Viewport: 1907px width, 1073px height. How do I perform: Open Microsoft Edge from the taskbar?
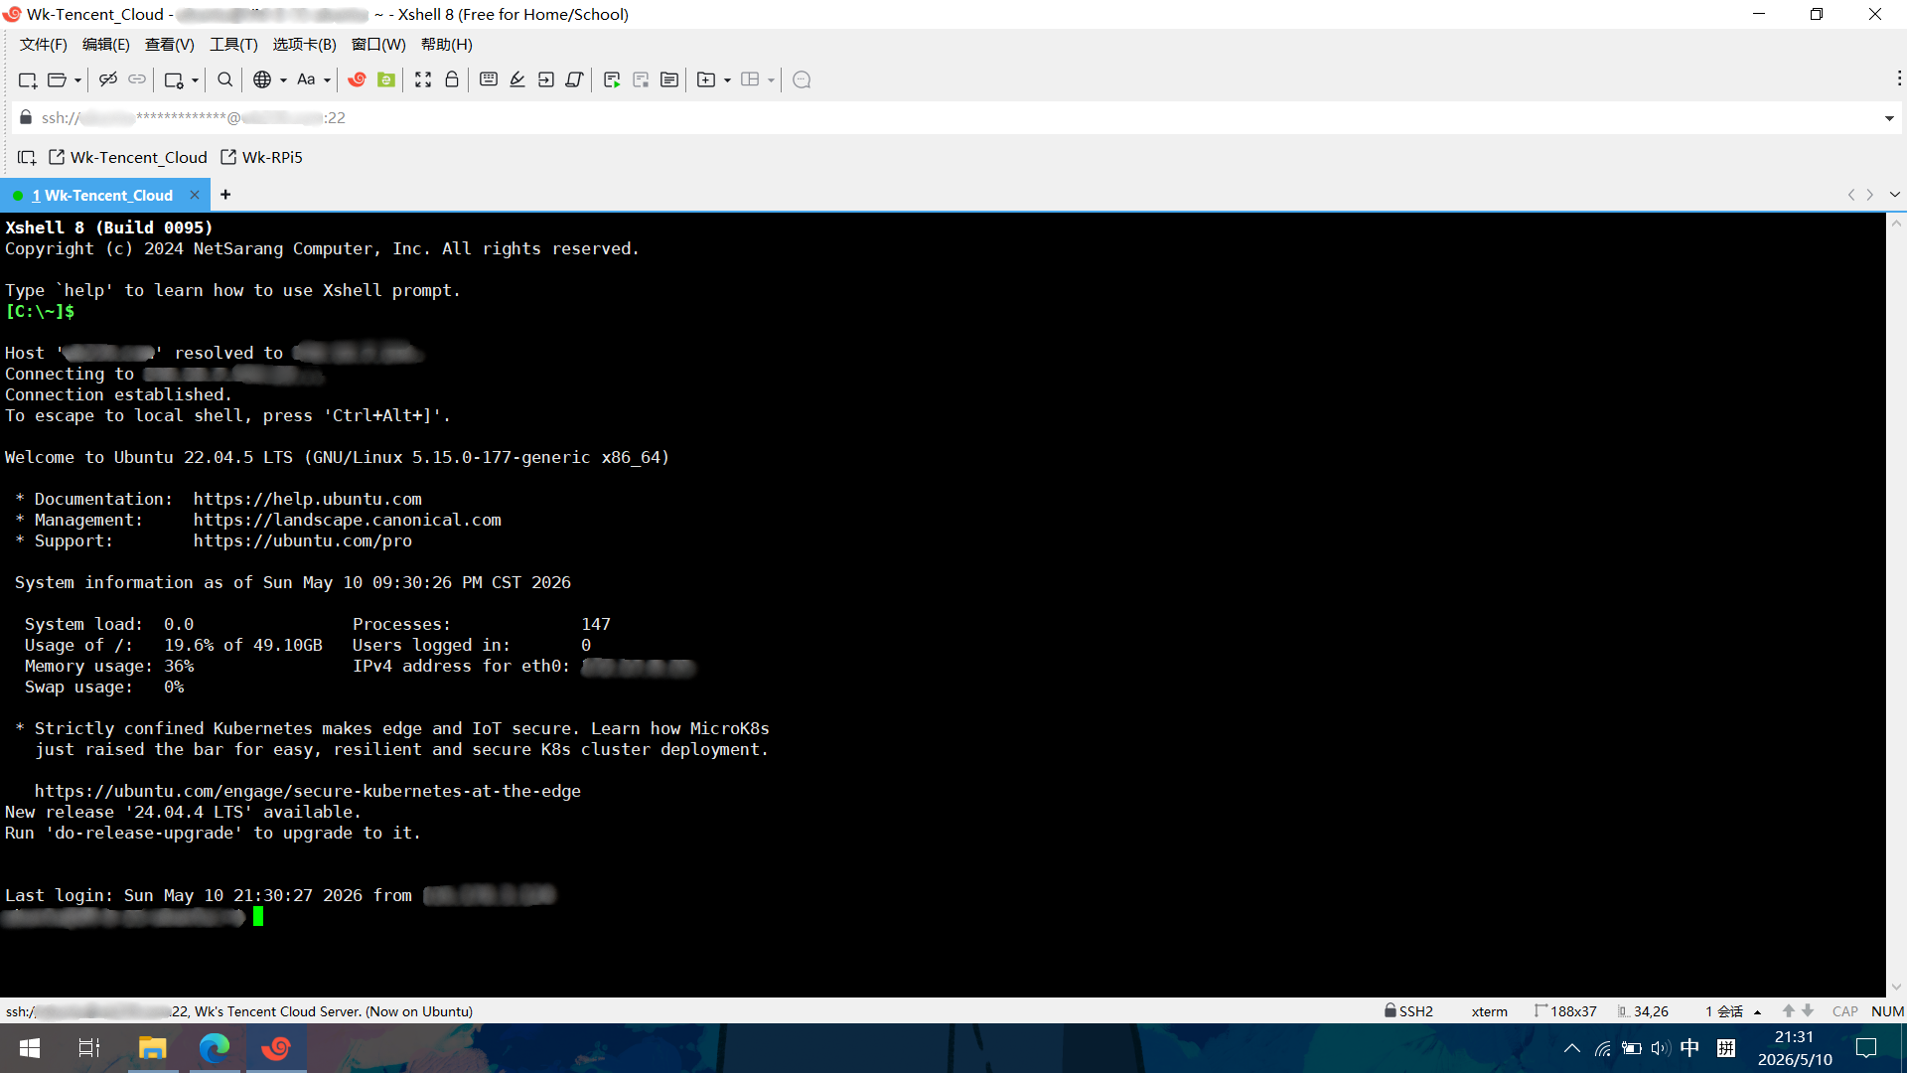[215, 1048]
